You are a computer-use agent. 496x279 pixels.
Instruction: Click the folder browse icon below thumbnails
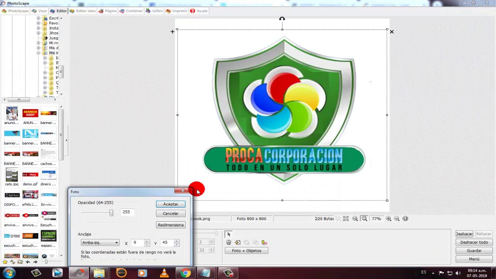tap(20, 262)
